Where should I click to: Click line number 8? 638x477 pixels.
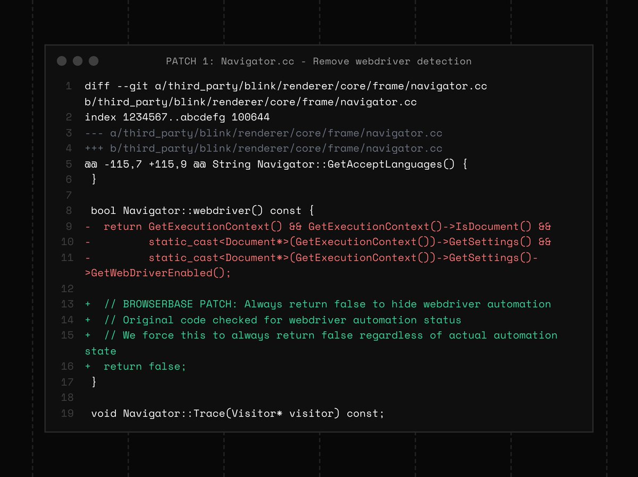coord(68,211)
